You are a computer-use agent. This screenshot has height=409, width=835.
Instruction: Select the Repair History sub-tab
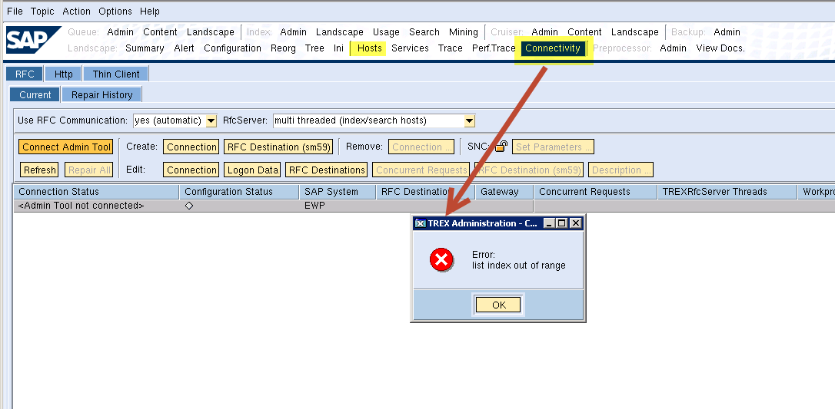(x=101, y=94)
